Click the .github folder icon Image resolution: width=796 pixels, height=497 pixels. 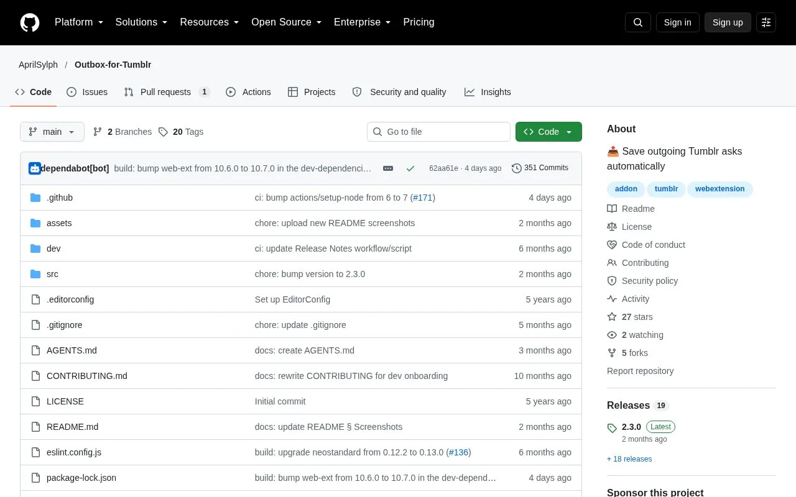click(35, 198)
